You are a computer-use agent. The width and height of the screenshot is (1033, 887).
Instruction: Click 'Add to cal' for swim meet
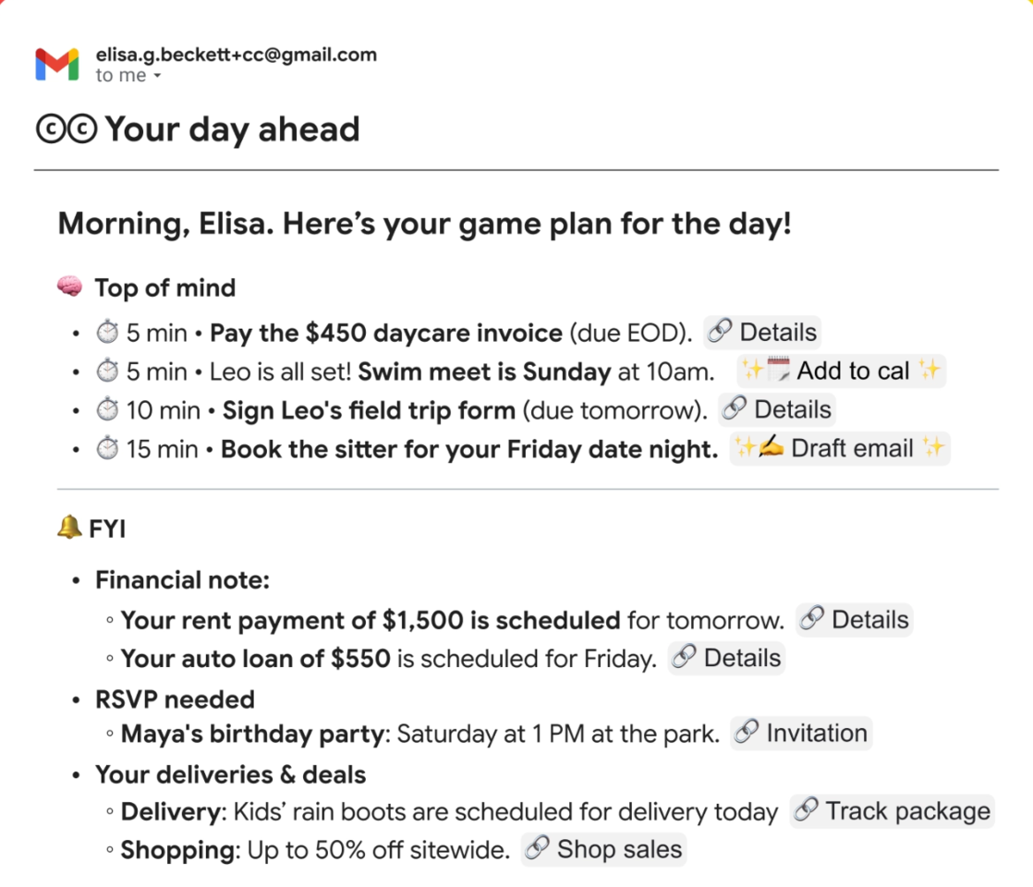coord(841,371)
